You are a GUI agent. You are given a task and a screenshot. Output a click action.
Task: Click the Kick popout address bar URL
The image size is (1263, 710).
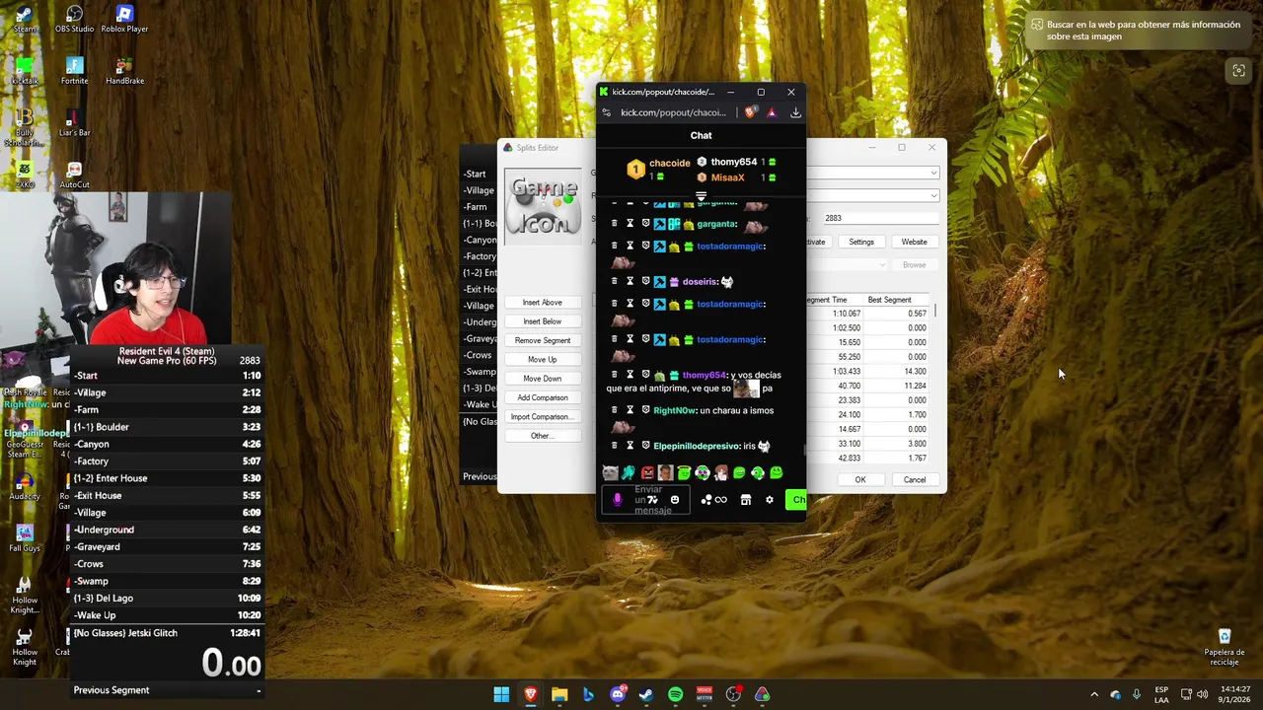(673, 112)
